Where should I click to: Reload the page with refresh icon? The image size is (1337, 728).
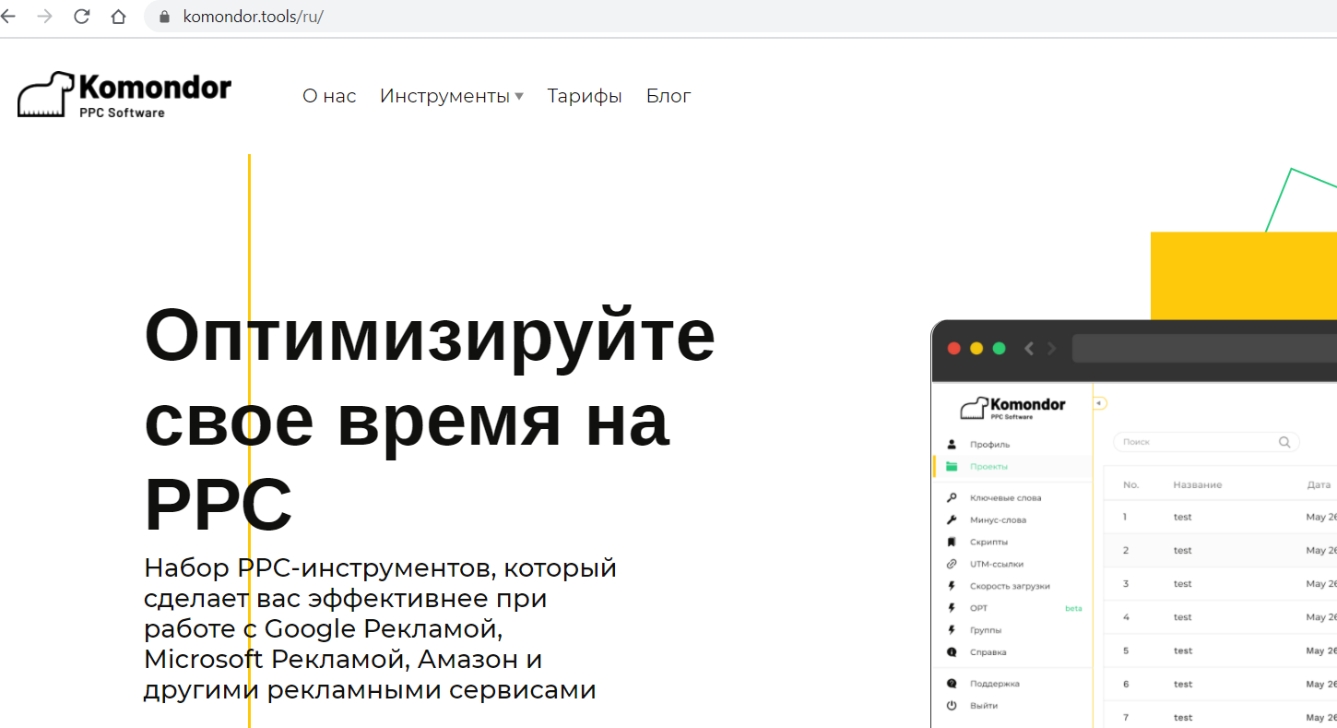[x=81, y=17]
